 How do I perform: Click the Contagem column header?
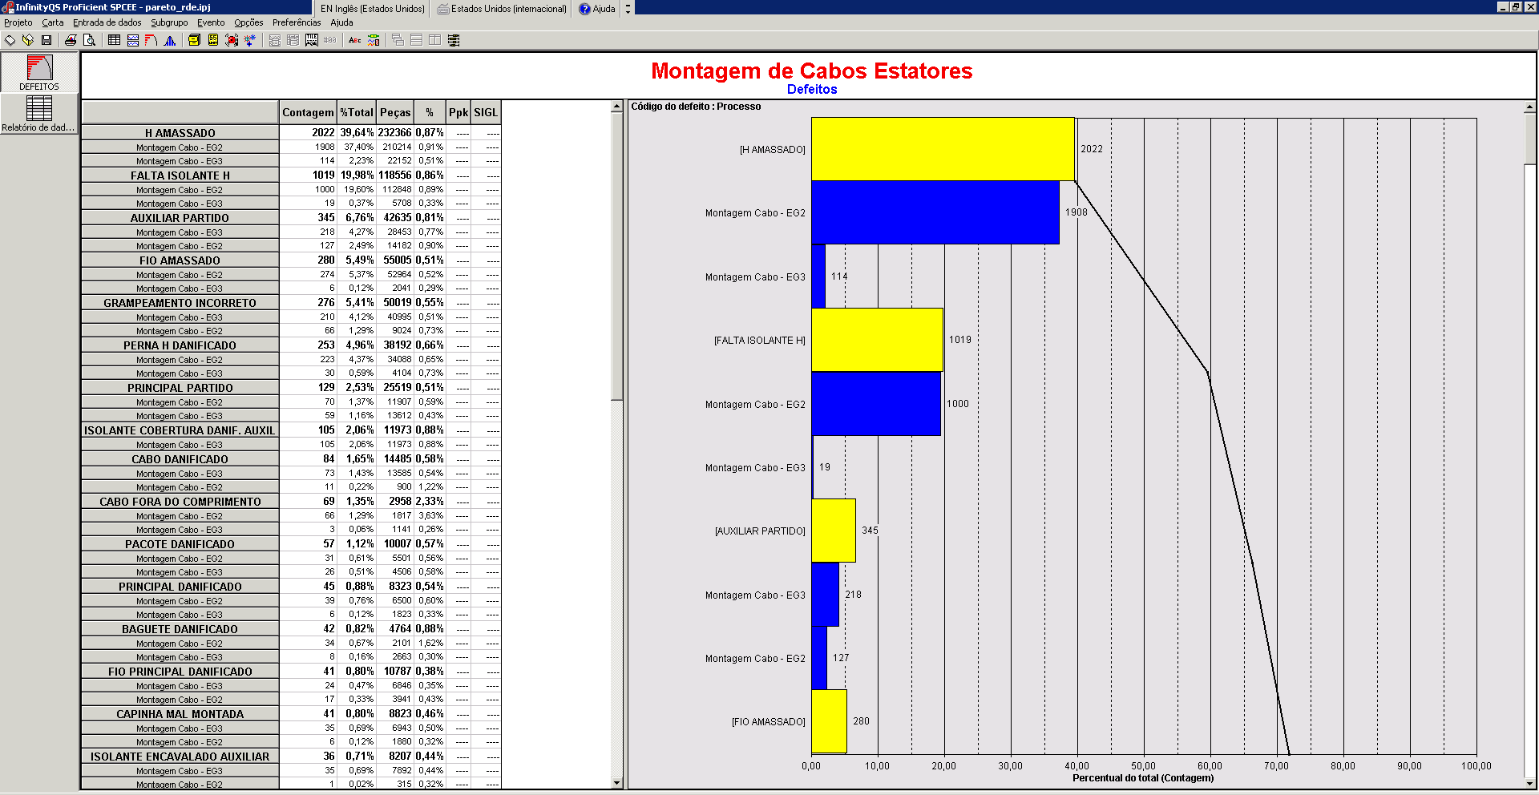tap(308, 113)
